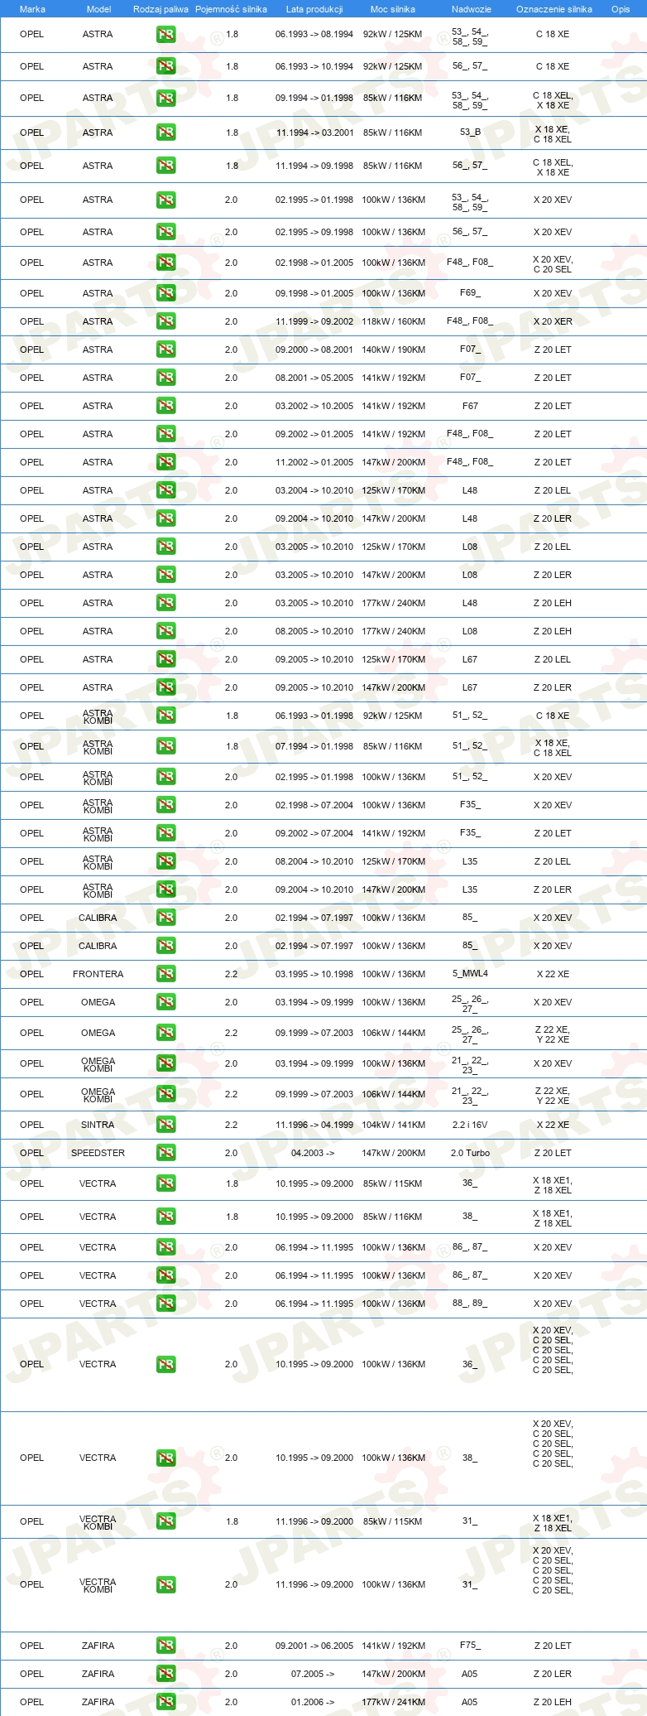Click the petrol fuel icon in the FRONTERA row
Viewport: 647px width, 1716px height.
click(x=165, y=974)
